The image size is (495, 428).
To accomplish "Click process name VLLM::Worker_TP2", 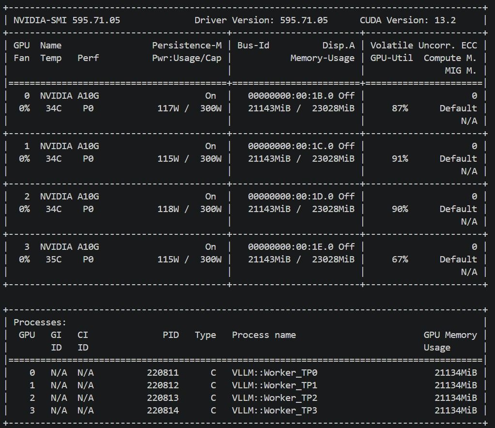I will click(x=275, y=398).
